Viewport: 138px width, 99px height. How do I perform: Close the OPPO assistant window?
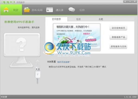(135, 2)
